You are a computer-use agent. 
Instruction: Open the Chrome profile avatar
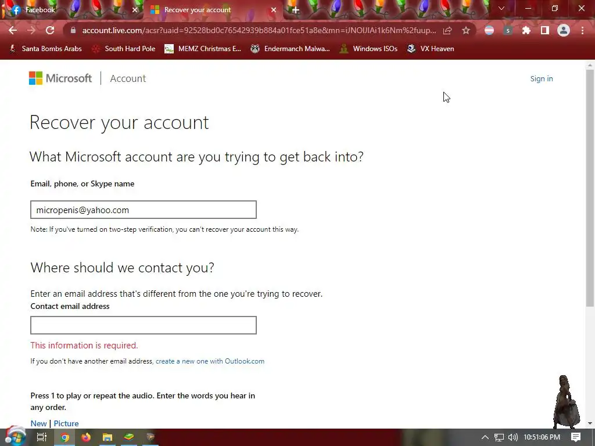tap(564, 30)
